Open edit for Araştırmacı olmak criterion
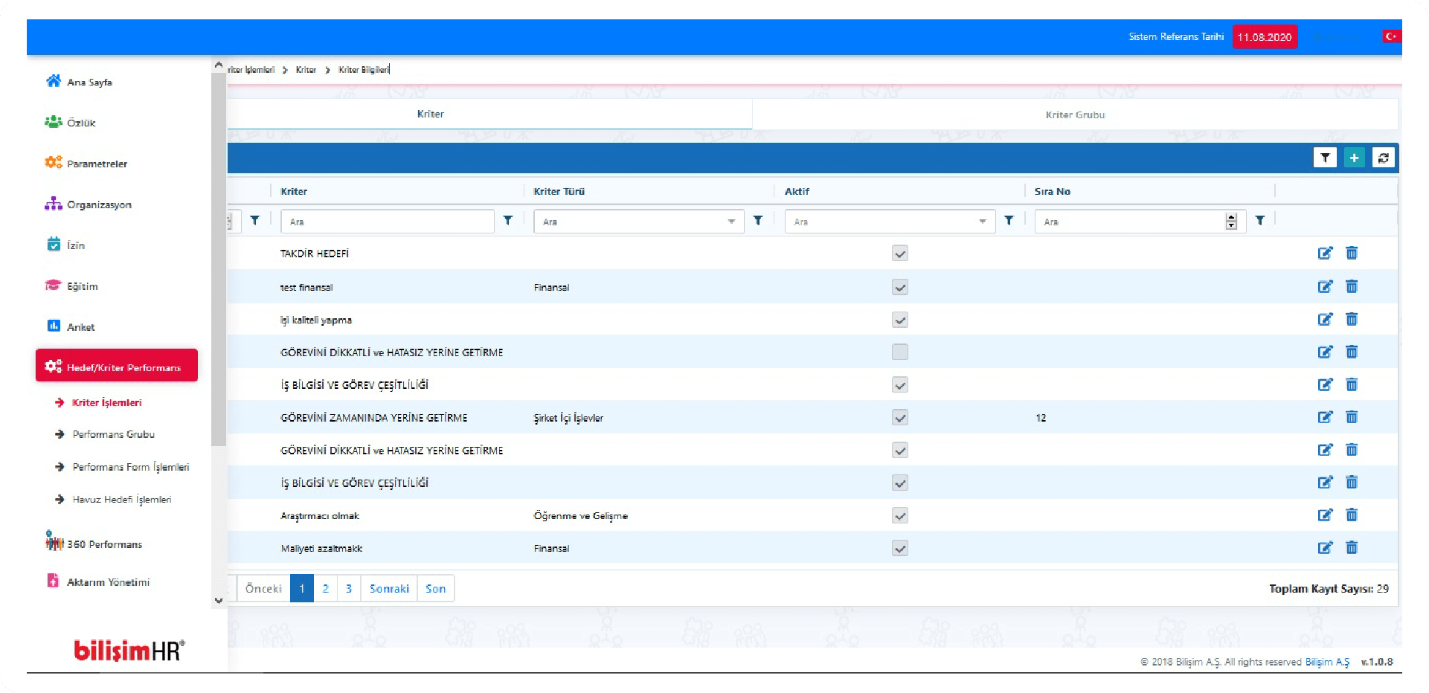Image resolution: width=1429 pixels, height=693 pixels. (x=1325, y=515)
